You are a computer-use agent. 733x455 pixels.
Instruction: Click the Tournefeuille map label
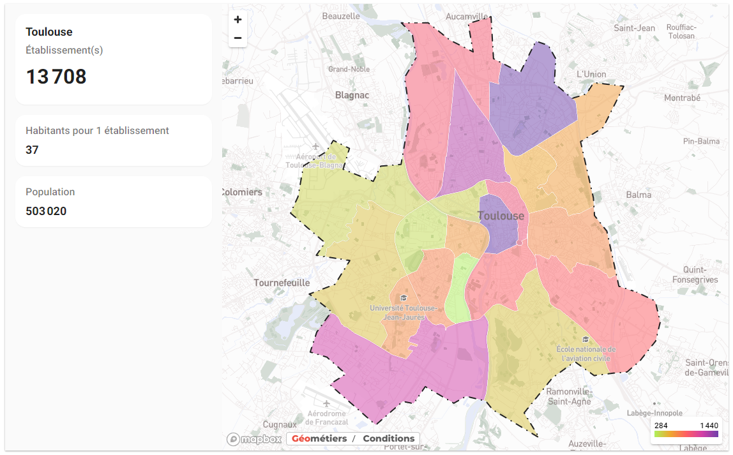pyautogui.click(x=282, y=283)
